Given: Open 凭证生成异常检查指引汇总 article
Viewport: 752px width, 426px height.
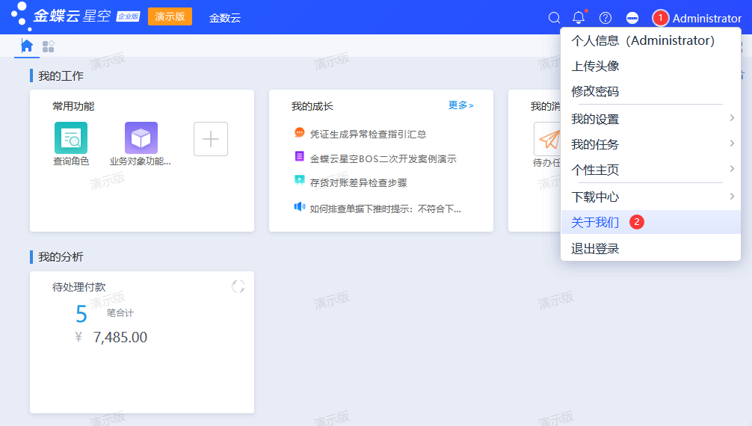Looking at the screenshot, I should coord(368,135).
